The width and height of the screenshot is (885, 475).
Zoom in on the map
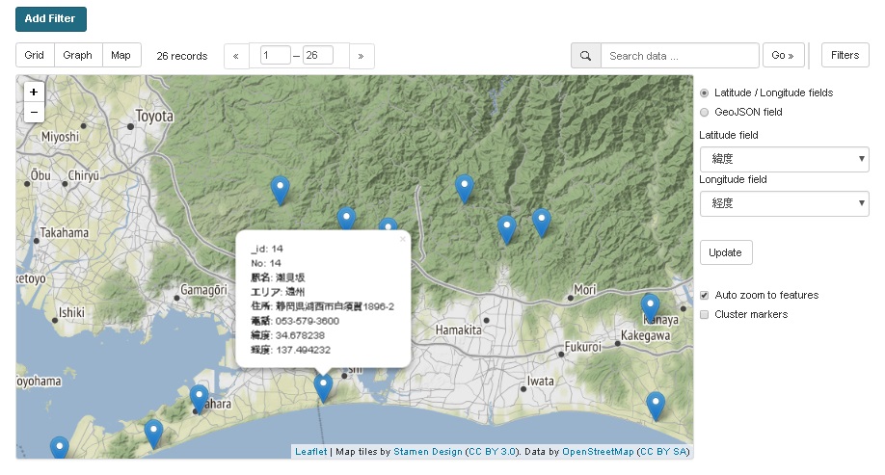click(x=34, y=92)
